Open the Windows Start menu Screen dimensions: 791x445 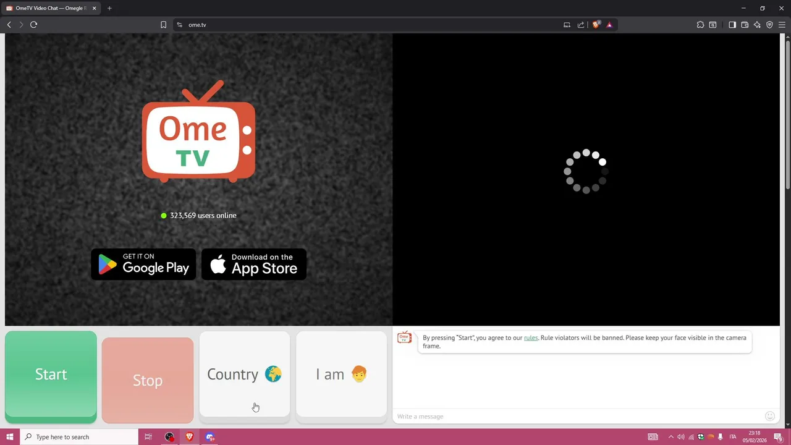point(9,437)
